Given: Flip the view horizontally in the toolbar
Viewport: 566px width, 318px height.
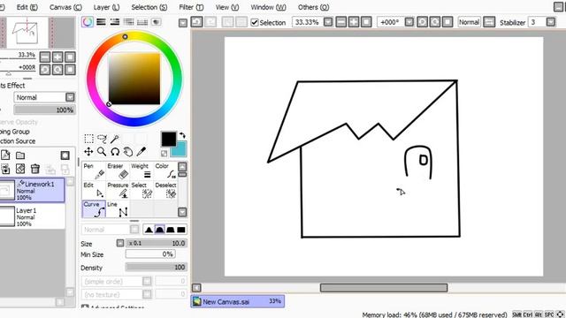Looking at the screenshot, I should coord(489,22).
